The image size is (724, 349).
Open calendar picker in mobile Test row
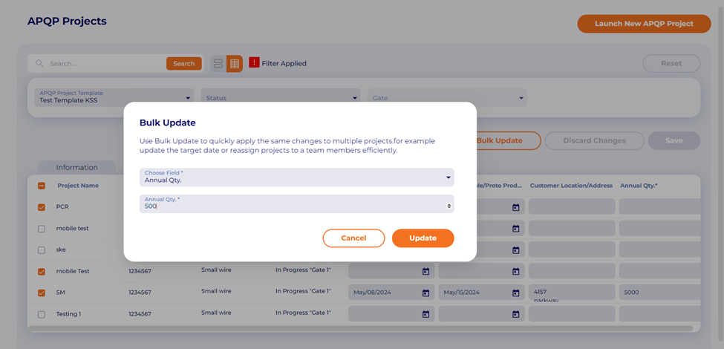[x=426, y=271]
